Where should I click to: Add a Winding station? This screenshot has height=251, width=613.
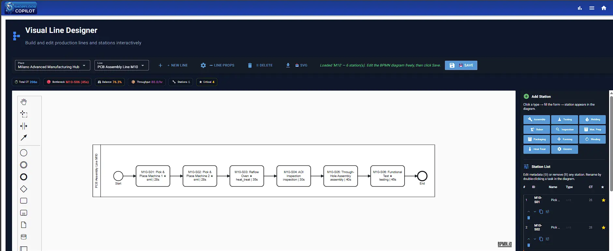click(592, 140)
